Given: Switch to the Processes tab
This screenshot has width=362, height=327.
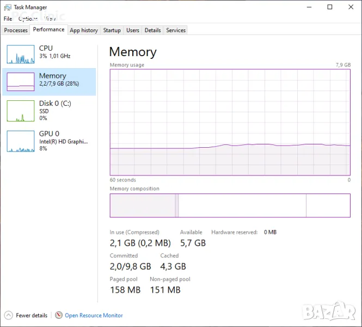Looking at the screenshot, I should tap(16, 31).
